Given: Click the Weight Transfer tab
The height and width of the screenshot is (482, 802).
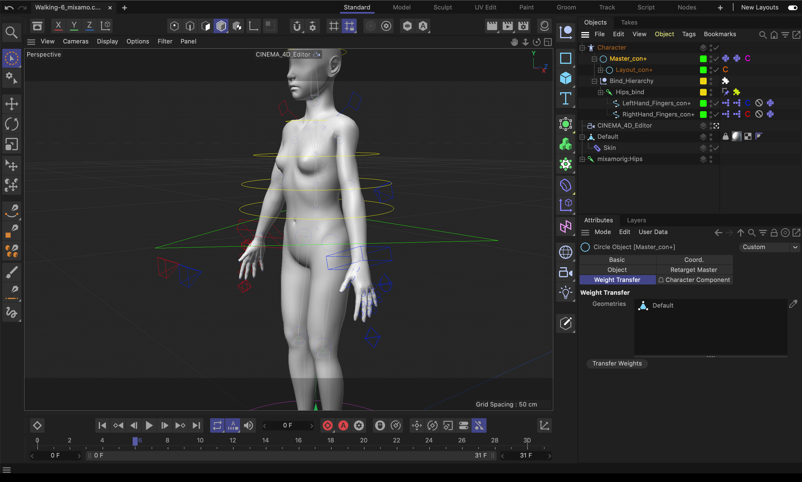Looking at the screenshot, I should tap(618, 279).
